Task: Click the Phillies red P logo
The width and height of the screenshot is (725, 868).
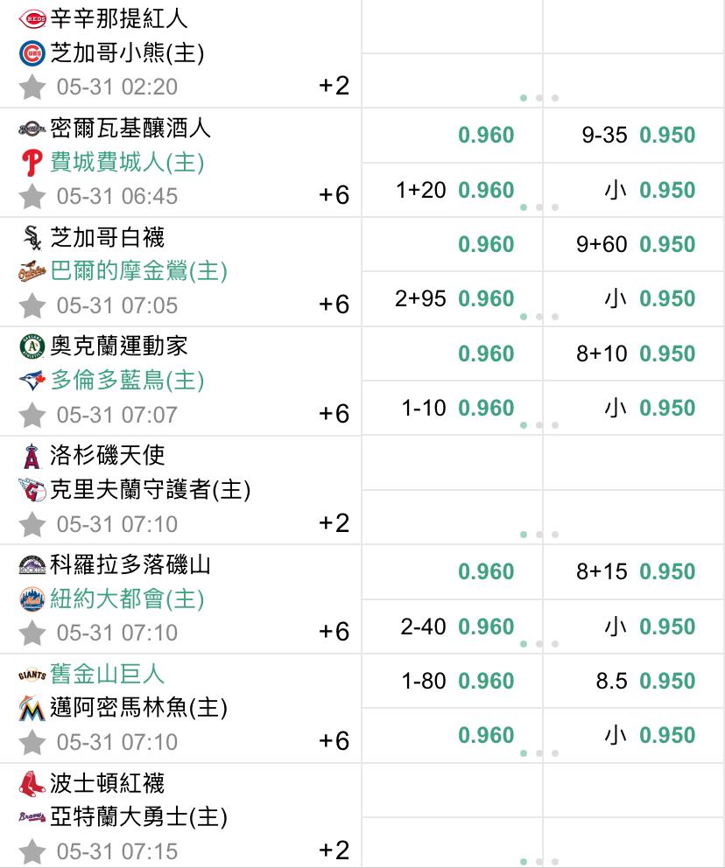Action: pos(32,163)
